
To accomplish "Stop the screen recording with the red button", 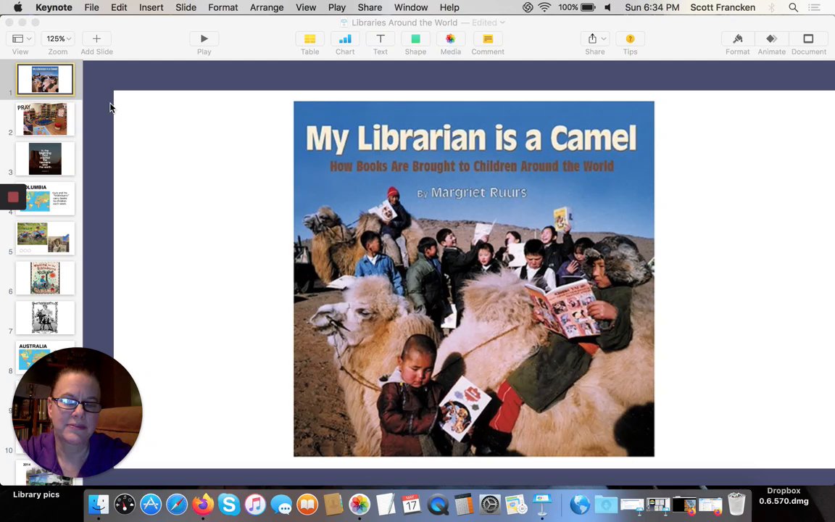I will click(x=13, y=197).
